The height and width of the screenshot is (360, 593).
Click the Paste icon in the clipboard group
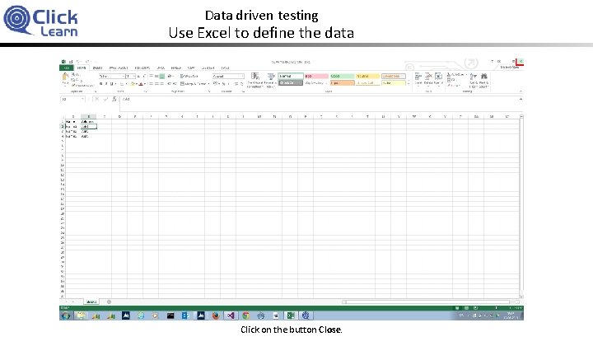pos(65,78)
